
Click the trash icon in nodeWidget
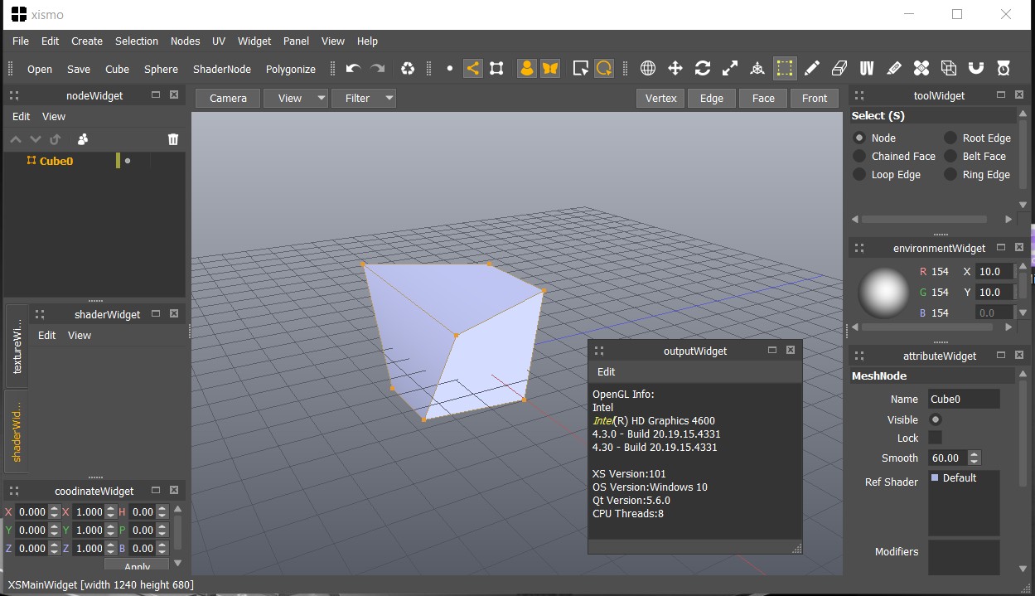[x=173, y=139]
